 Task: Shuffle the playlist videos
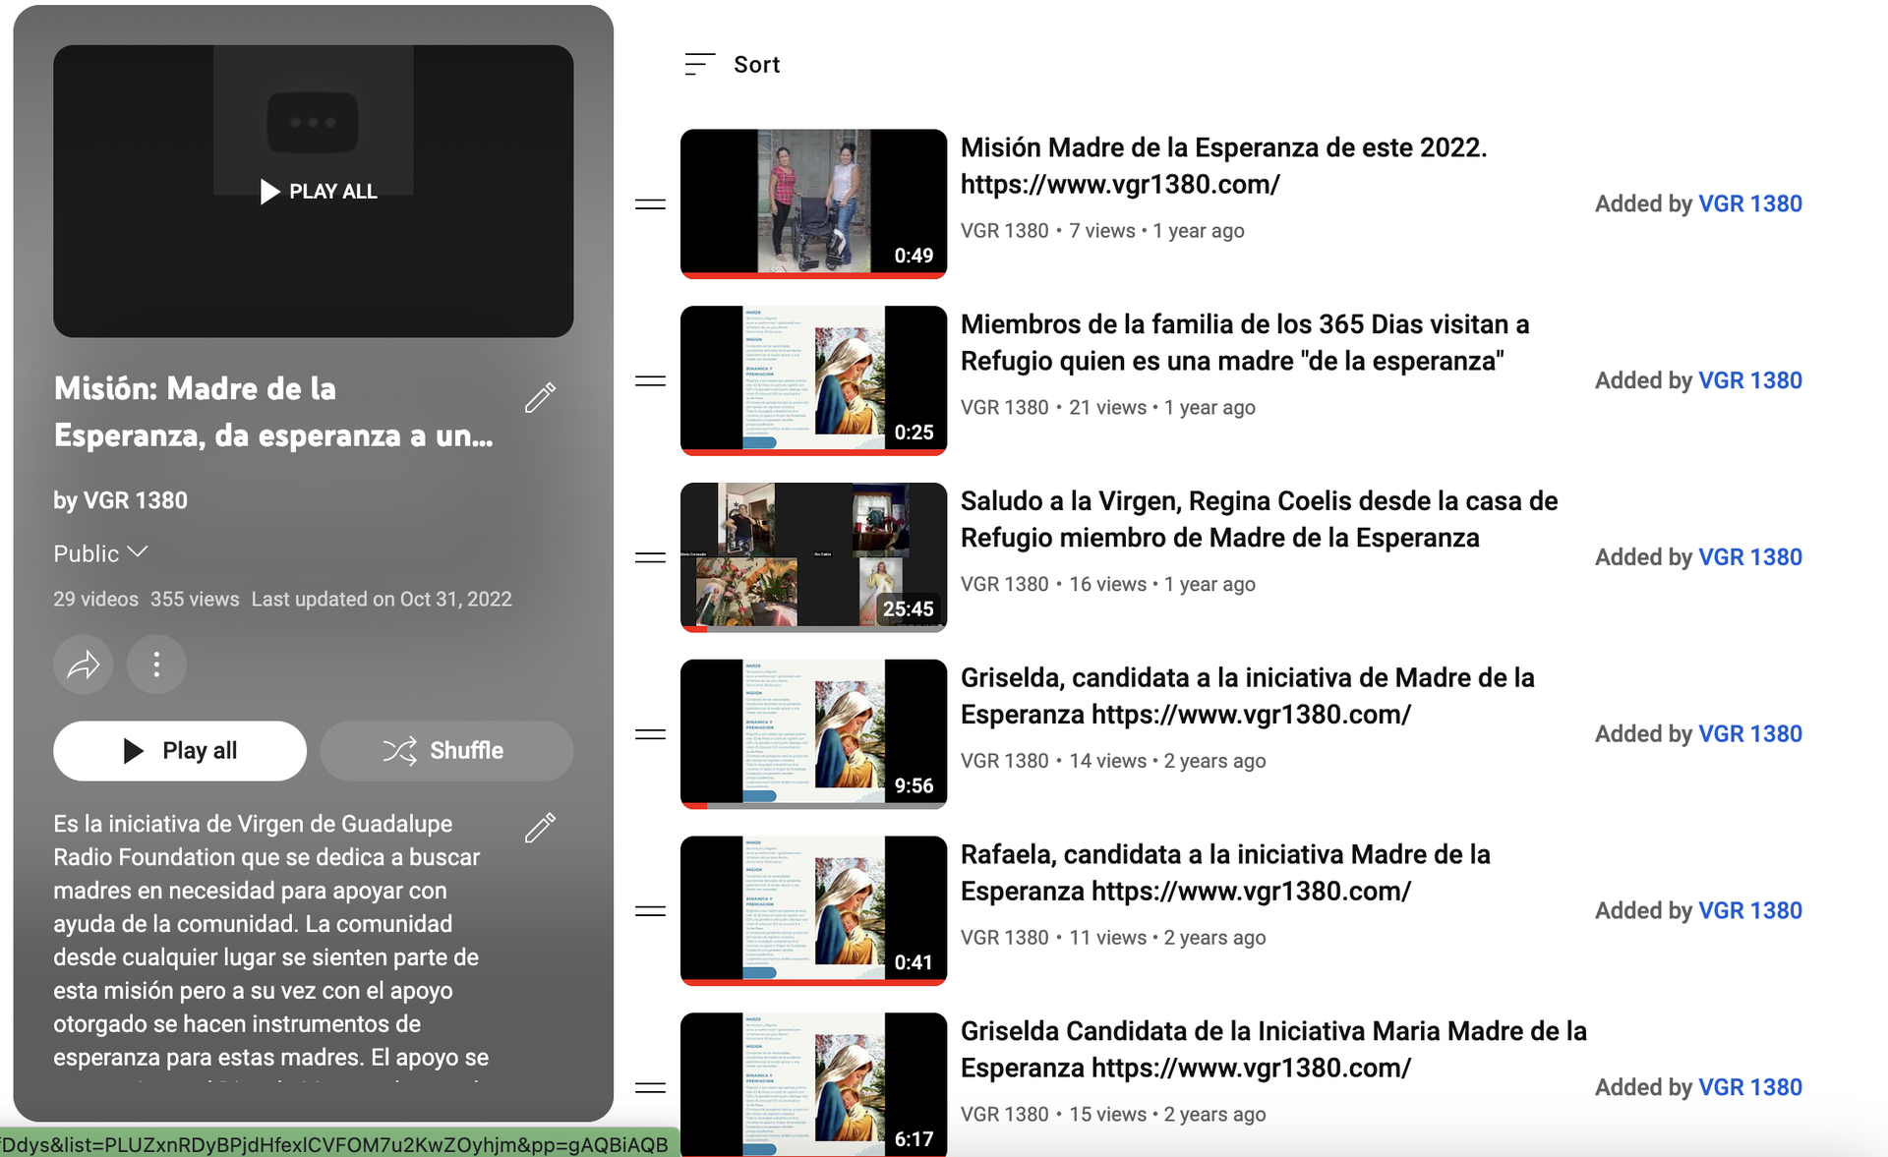[446, 751]
